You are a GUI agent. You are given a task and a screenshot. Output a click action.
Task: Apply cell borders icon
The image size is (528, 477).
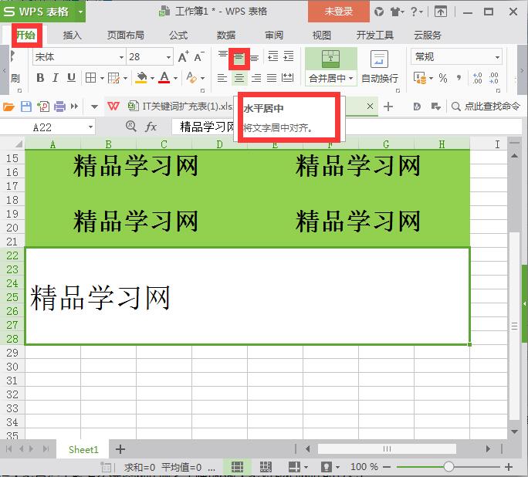[90, 78]
